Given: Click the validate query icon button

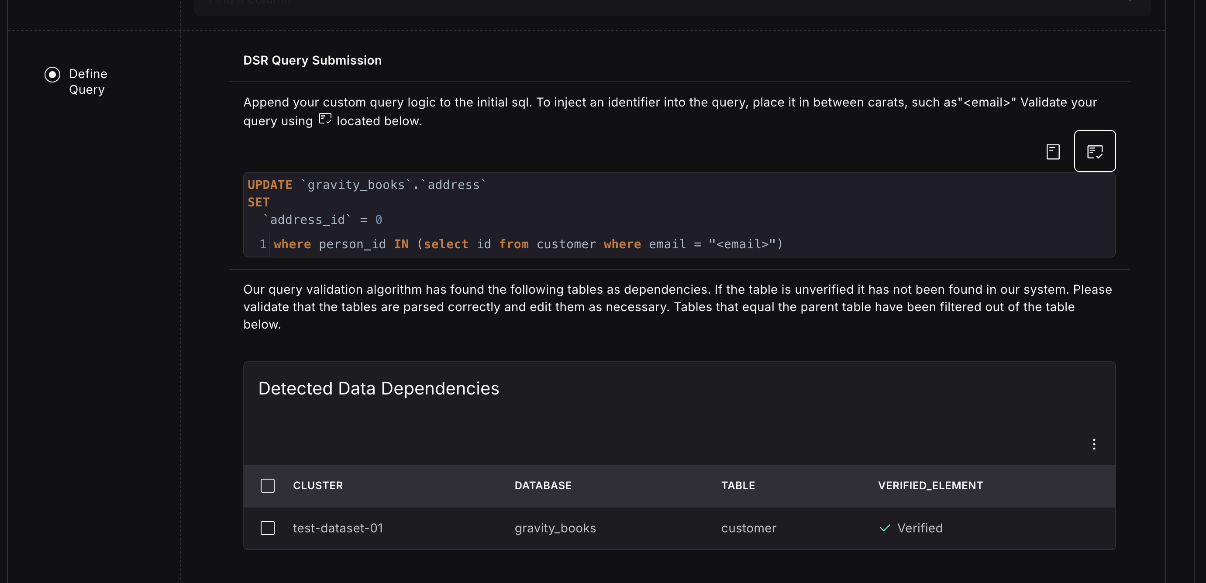Looking at the screenshot, I should [1094, 151].
